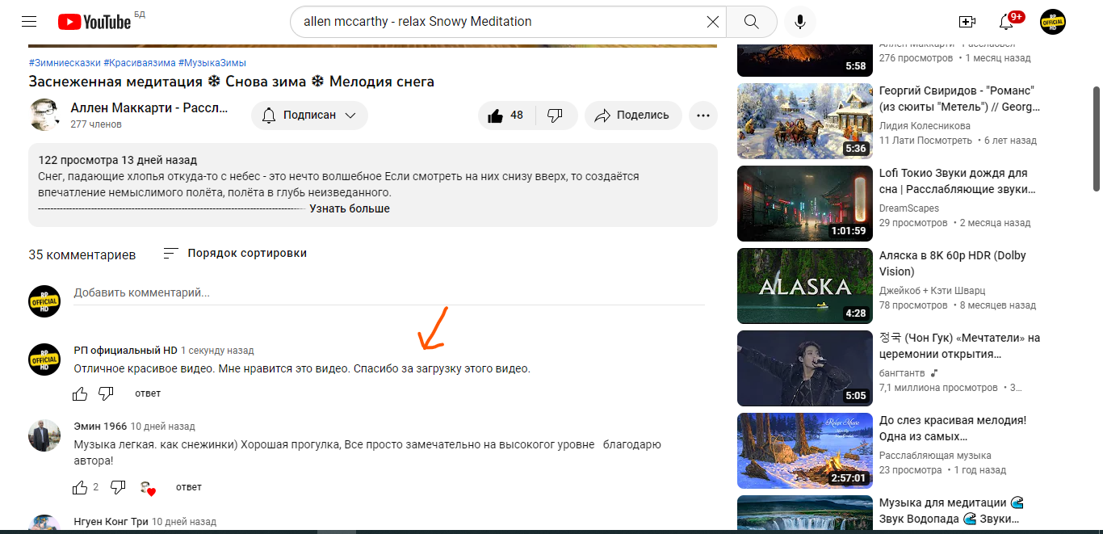Open Музыка для медитации Звук Водопада title

click(953, 511)
